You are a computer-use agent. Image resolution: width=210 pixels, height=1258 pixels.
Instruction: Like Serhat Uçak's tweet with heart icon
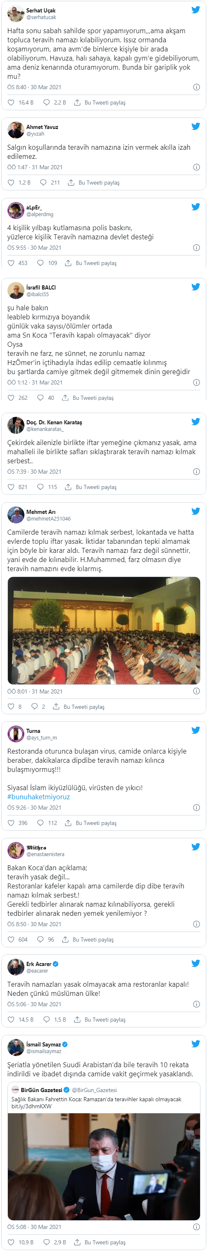click(x=11, y=102)
